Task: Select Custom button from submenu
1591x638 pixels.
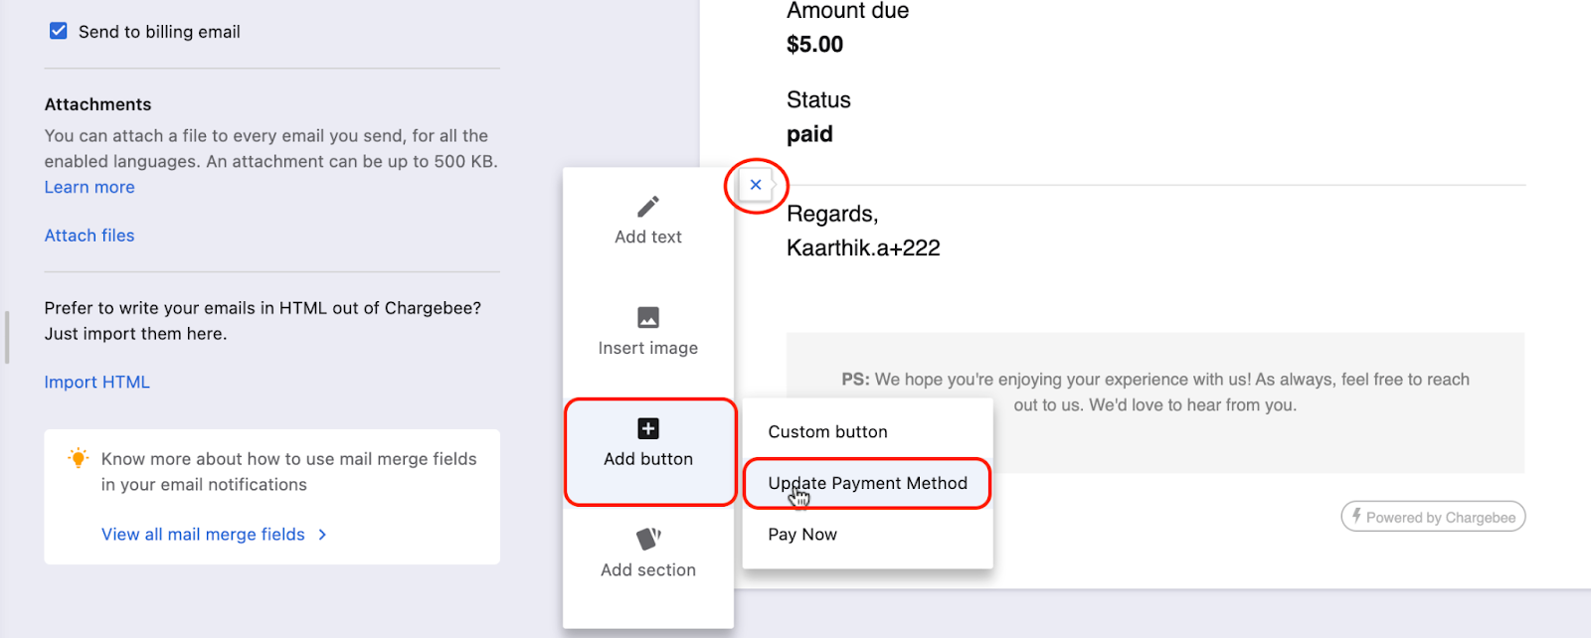Action: click(827, 432)
